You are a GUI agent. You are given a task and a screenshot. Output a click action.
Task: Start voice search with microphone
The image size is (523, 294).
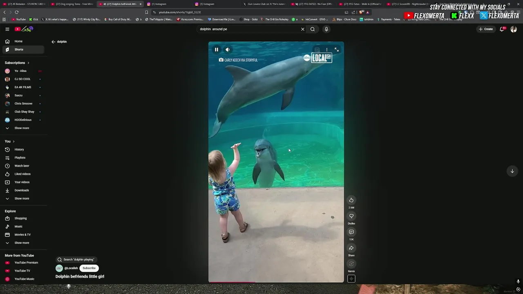326,29
